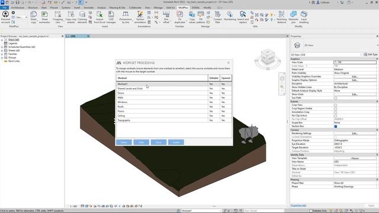Switch to the Annotate ribbon tab
Screen dimensions: 379x213
click(88, 8)
